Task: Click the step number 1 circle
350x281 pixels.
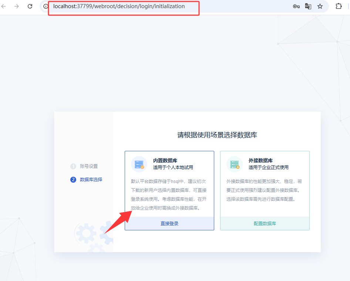Action: click(x=73, y=166)
